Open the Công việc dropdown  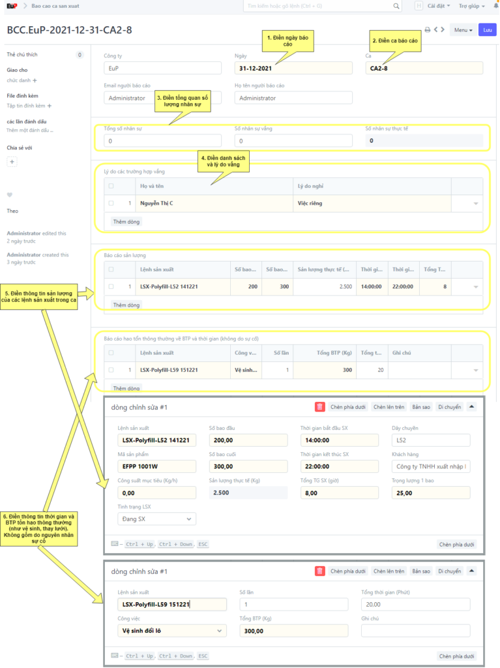[x=172, y=631]
